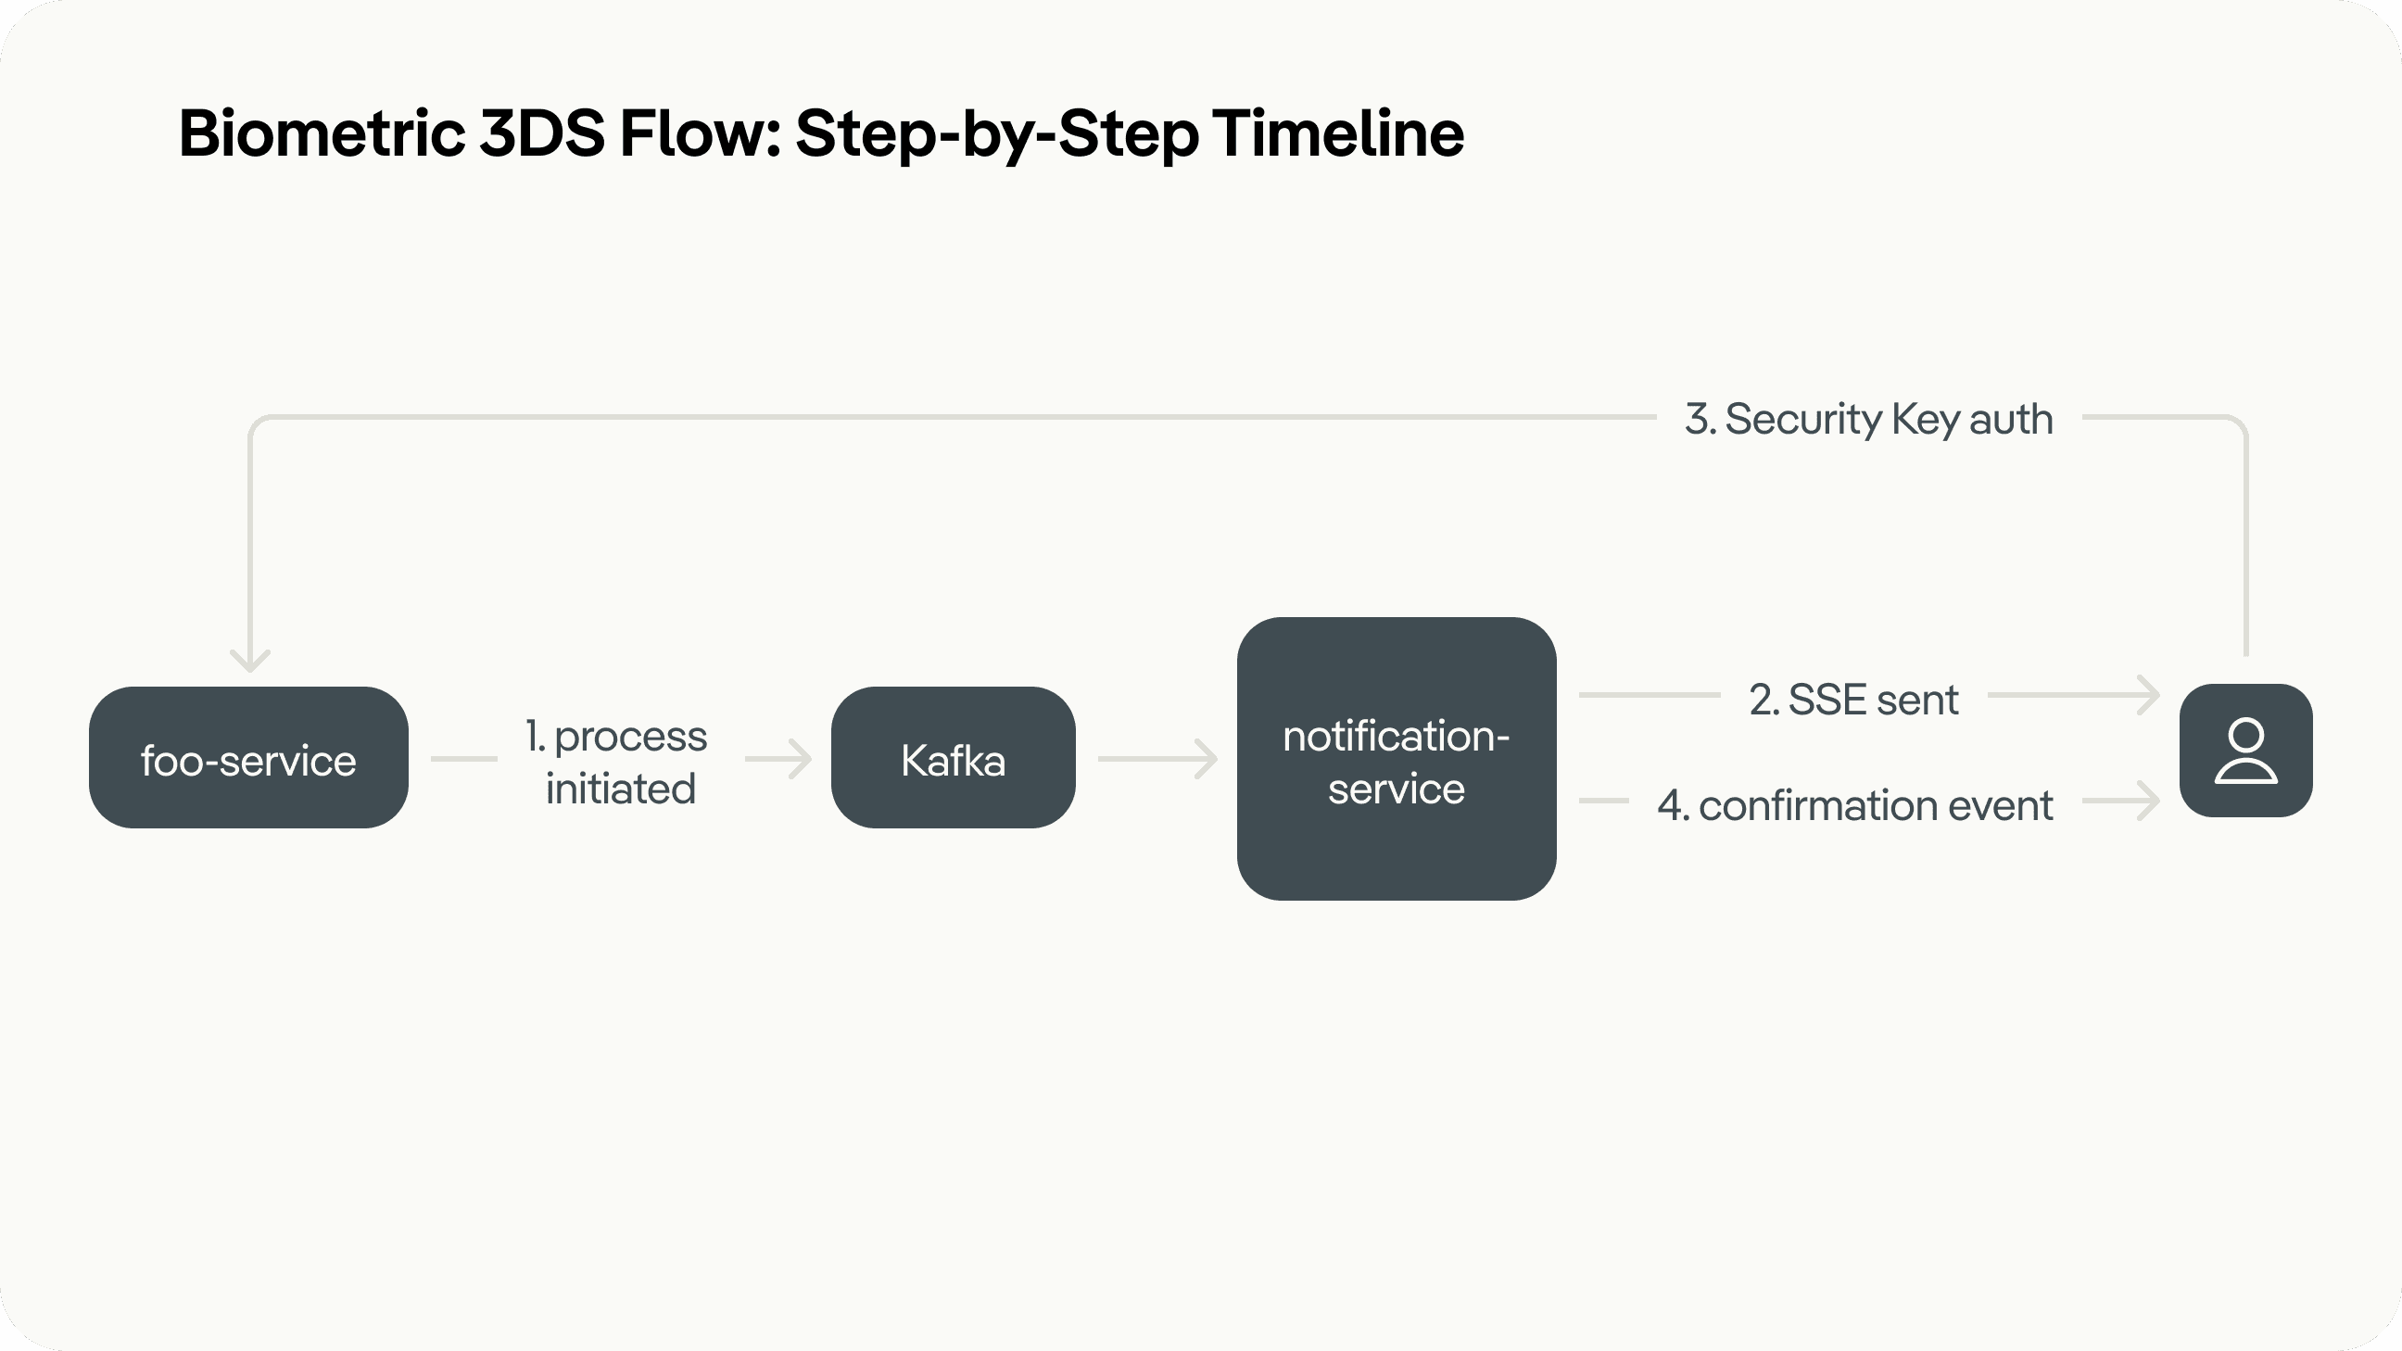Click the arrowhead pointing into Kafka

click(797, 759)
